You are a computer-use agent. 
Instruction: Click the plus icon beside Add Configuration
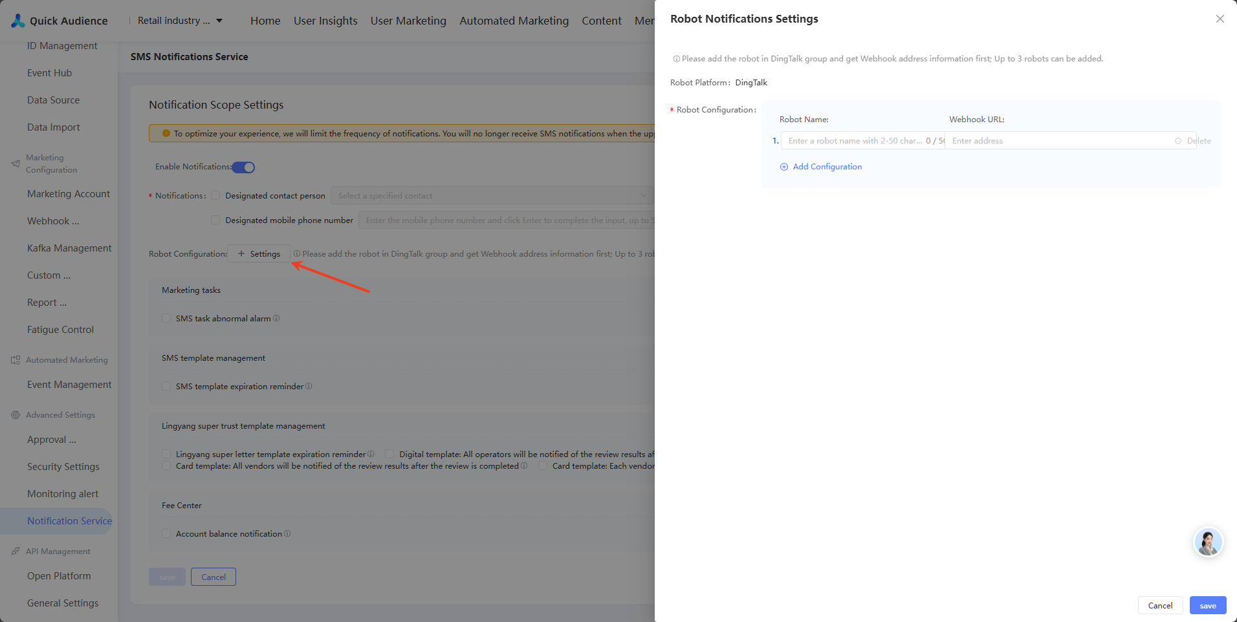click(784, 167)
